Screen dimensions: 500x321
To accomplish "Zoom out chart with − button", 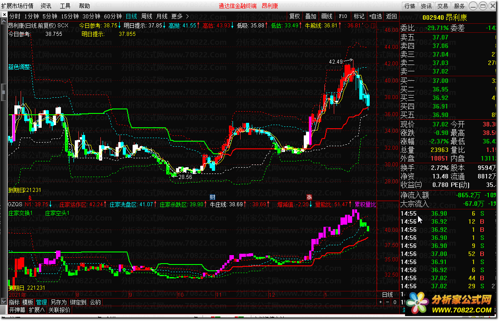I will click(x=388, y=302).
